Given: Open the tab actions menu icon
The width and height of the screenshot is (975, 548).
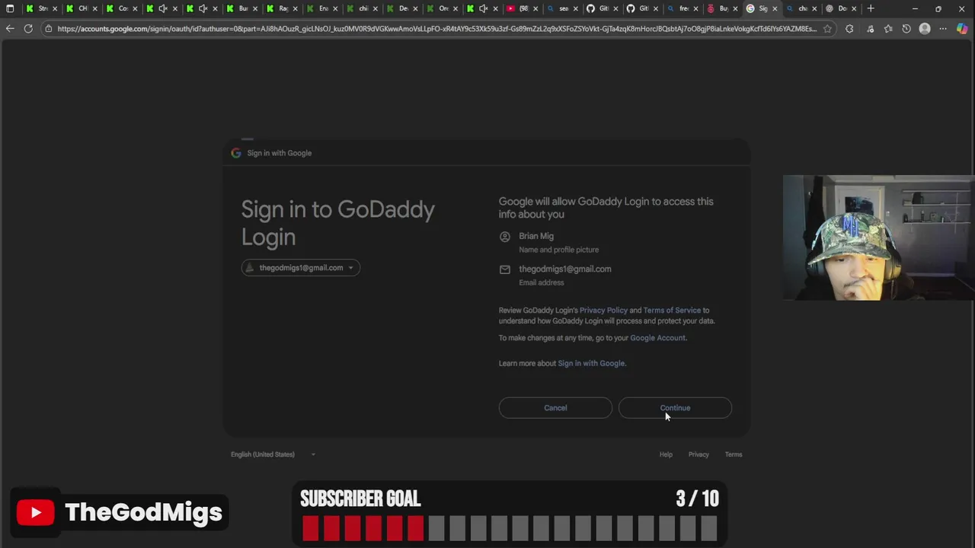Looking at the screenshot, I should click(10, 8).
